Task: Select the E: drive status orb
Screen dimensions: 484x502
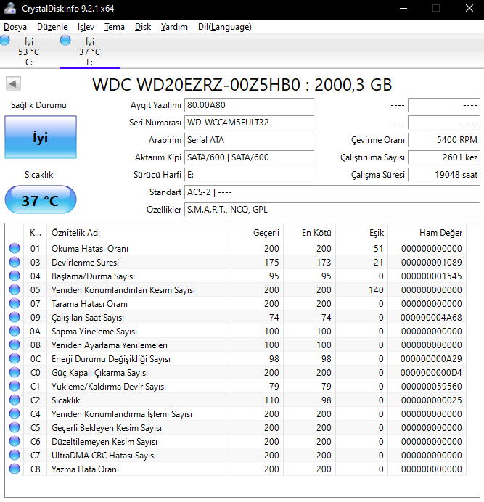Action: coord(65,41)
